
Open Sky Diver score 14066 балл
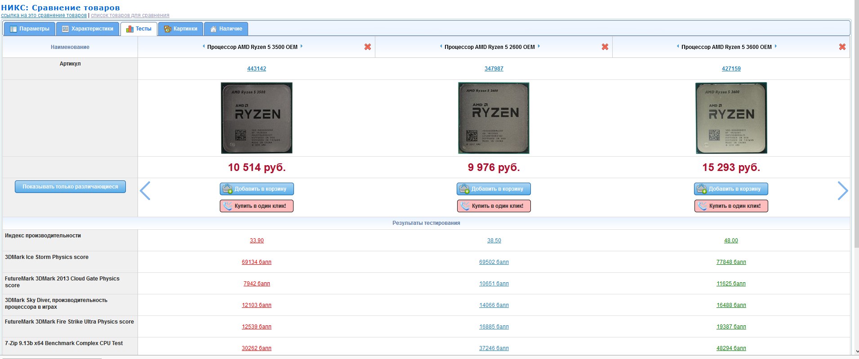click(494, 305)
